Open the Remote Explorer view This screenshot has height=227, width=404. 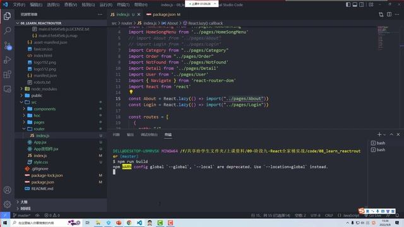pos(7,89)
